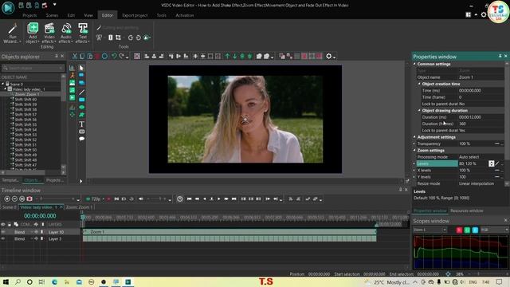The image size is (510, 287).
Task: Click the timeline clock icon
Action: (180, 199)
